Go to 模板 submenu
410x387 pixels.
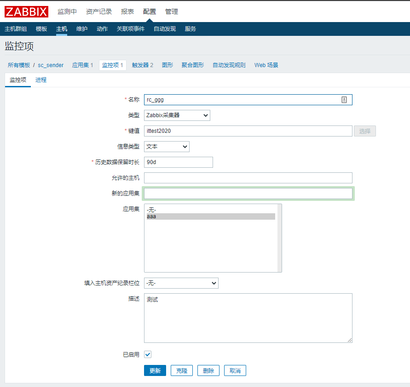(x=41, y=29)
